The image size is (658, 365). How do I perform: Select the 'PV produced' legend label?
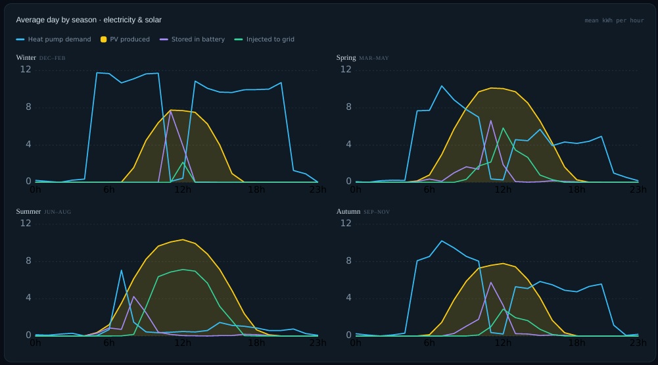(129, 39)
